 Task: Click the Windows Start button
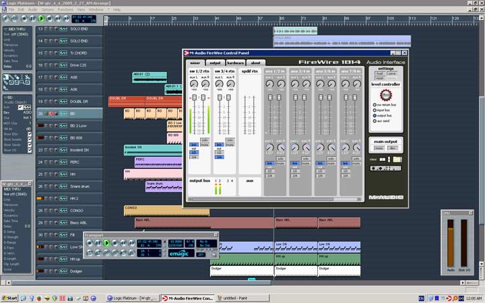coord(10,298)
